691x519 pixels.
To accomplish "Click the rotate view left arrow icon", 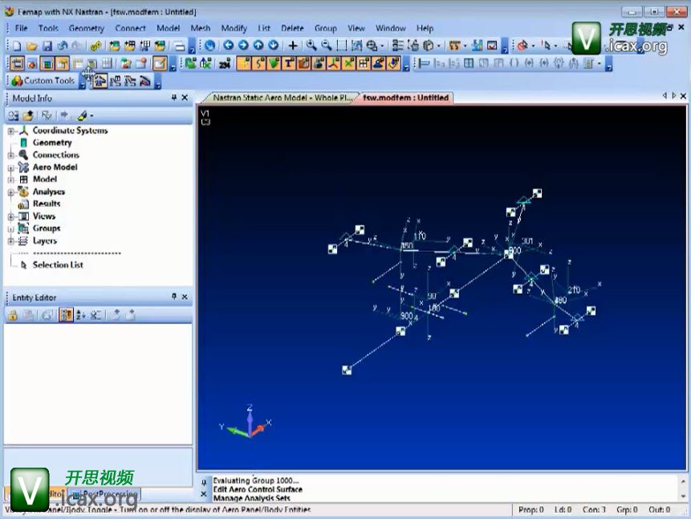I will [229, 46].
